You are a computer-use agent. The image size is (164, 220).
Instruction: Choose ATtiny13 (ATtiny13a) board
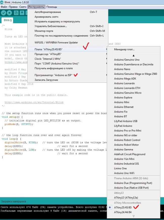pos(126,197)
